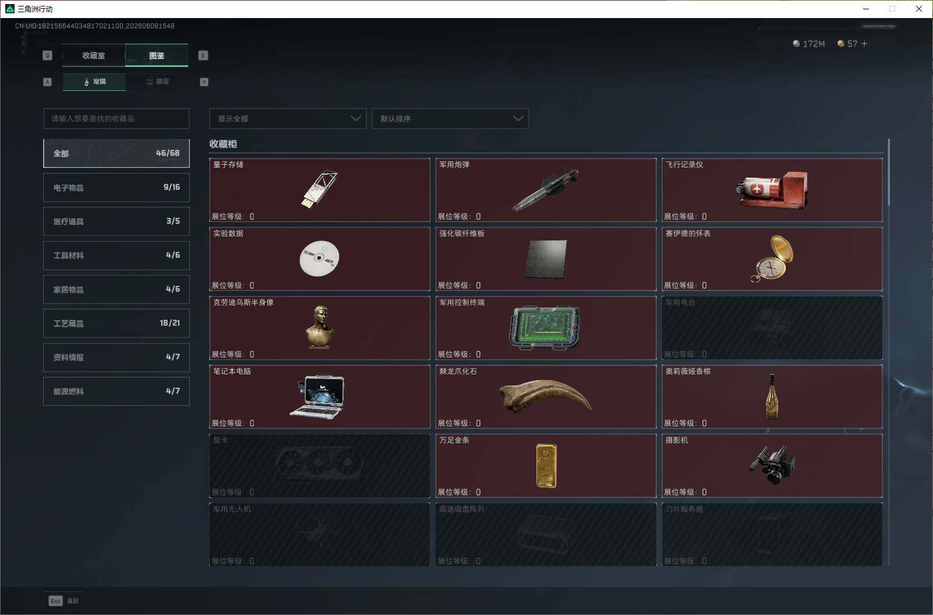Select the locked 军用无人机 drone icon
The image size is (933, 615).
pyautogui.click(x=319, y=533)
